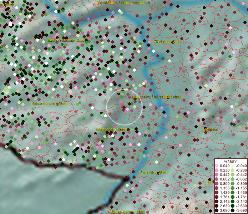Viewport: 248px width, 214px height.
Task: Click the pink swatch for 0.040
Action: click(x=217, y=166)
